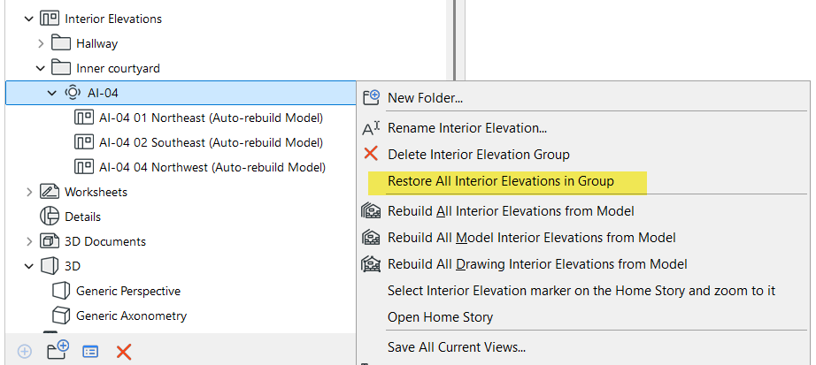Select AI-04 02 Southeast (Auto-rebuild Model)
Image resolution: width=816 pixels, height=365 pixels.
[211, 142]
